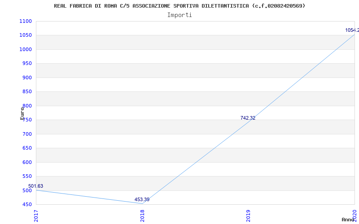Click the 500 y-axis value
Screen dimensions: 359x224
(27, 191)
